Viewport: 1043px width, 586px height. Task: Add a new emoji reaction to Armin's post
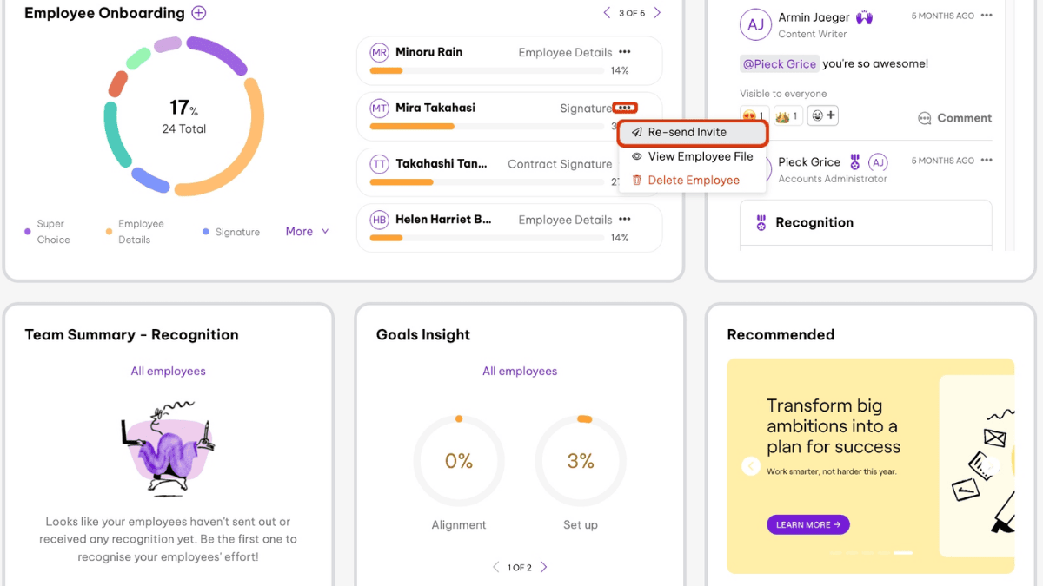[821, 114]
